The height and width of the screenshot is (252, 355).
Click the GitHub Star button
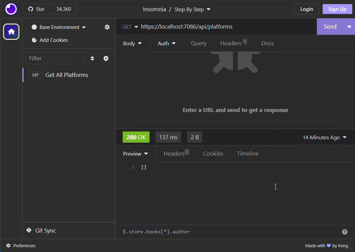point(36,9)
